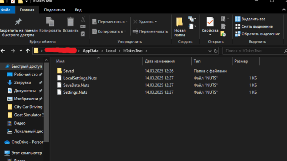The height and width of the screenshot is (161, 287).
Task: Open Этот компьютер in the sidebar
Action: pyautogui.click(x=23, y=153)
